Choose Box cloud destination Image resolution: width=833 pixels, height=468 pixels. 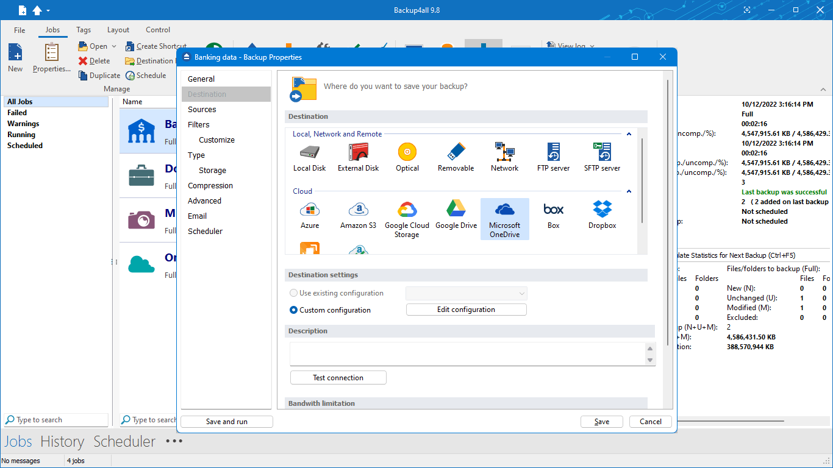(554, 215)
